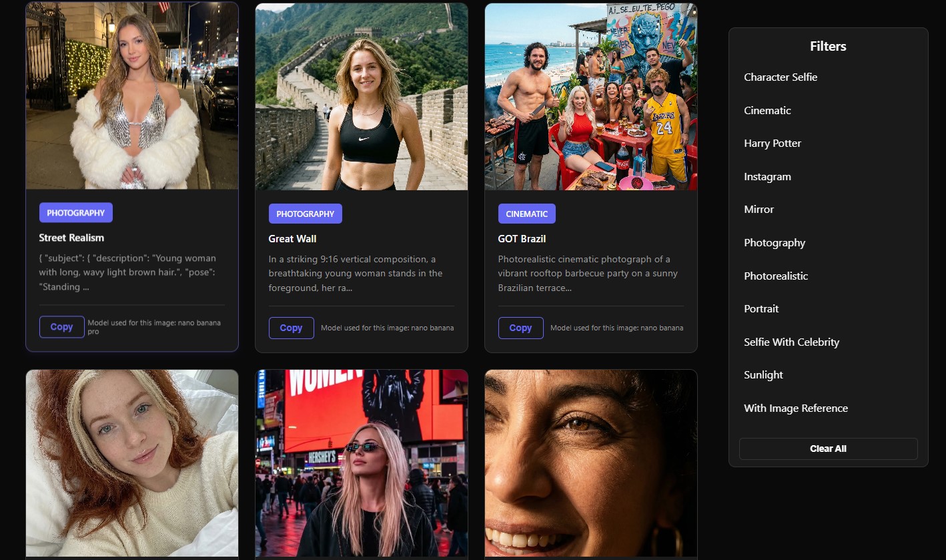Copy the GOT Brazil prompt

click(x=520, y=328)
